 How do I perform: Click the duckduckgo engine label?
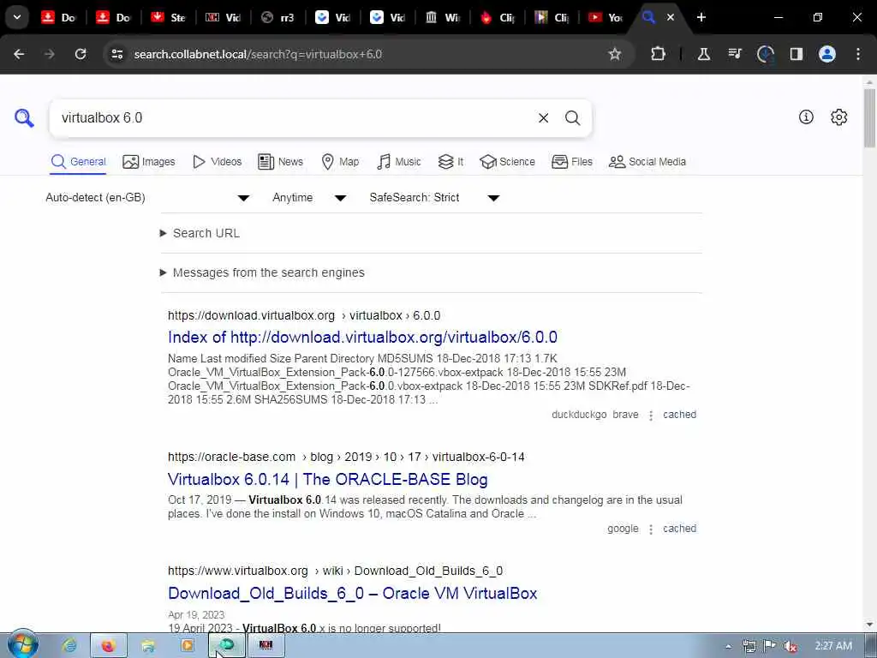(x=579, y=415)
